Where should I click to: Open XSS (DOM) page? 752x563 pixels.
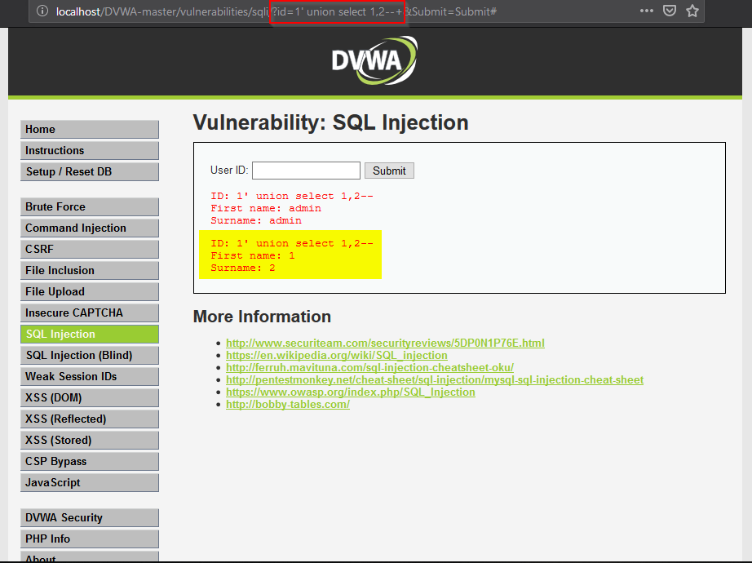pos(90,398)
